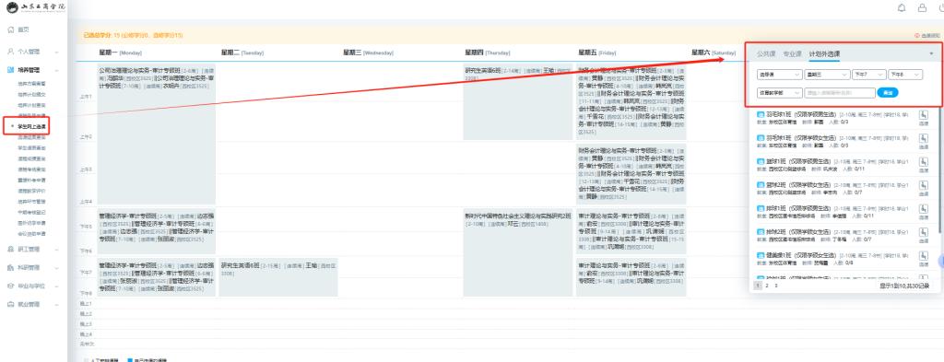Go to page 2 of course list

pos(767,286)
